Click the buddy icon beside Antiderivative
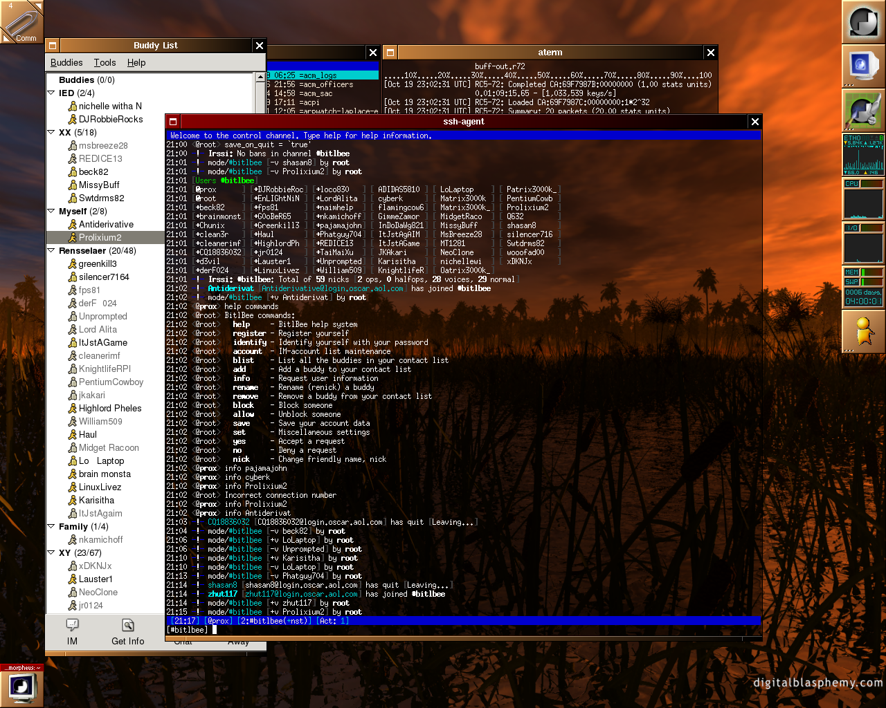Screen dimensions: 886x708 tap(72, 225)
